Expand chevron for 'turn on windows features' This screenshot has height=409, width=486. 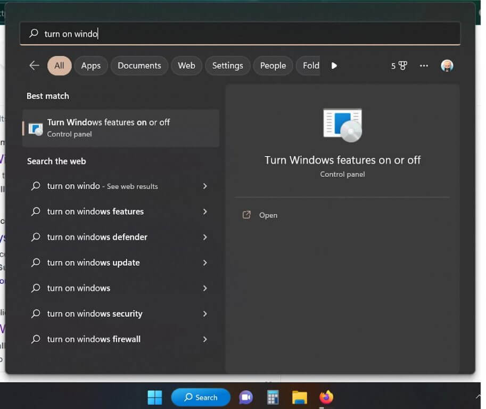point(205,211)
